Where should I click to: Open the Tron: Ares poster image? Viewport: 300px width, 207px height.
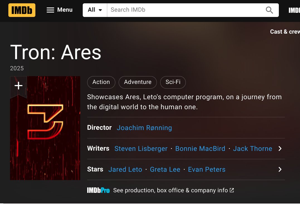coord(45,128)
